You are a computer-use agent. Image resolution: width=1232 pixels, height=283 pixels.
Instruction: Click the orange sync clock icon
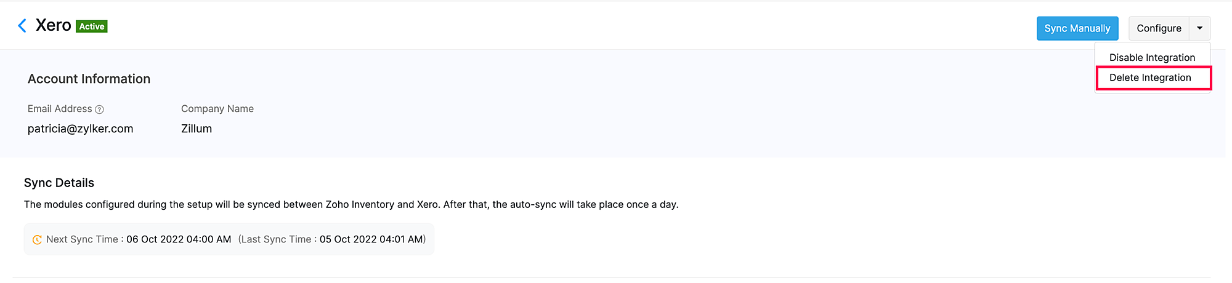click(x=37, y=240)
